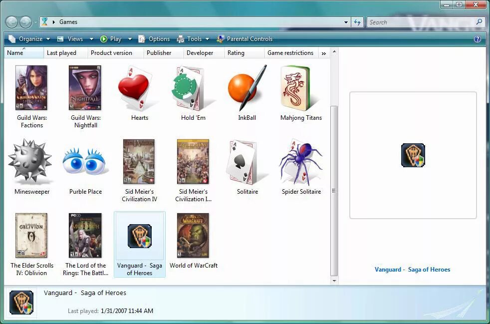Click the search magnifier icon
Screen dimensions: 490x324
479,22
